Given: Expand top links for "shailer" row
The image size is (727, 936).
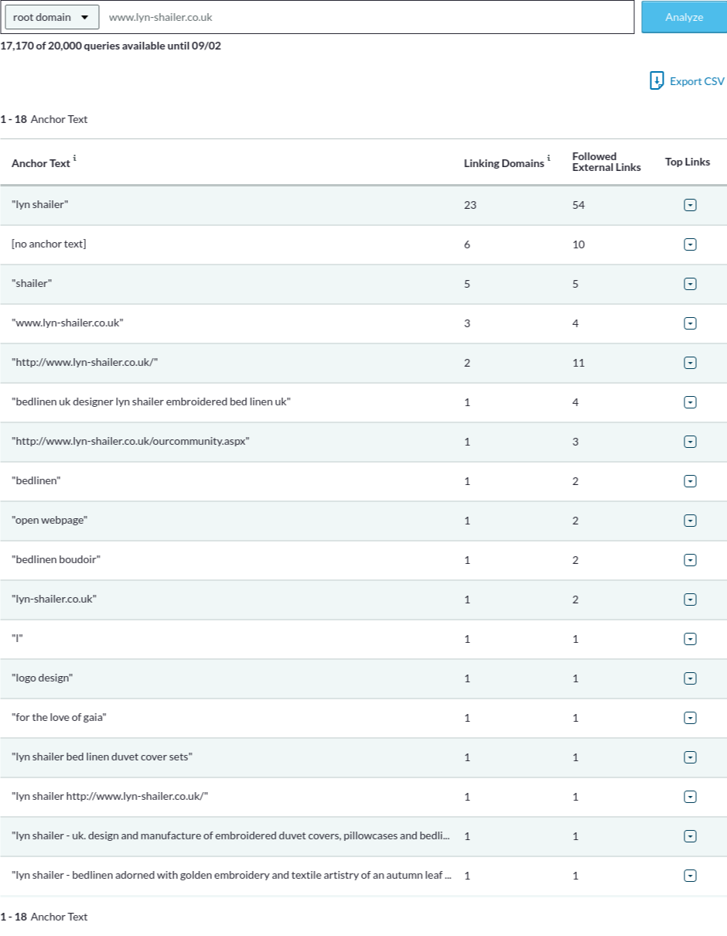Looking at the screenshot, I should click(691, 284).
